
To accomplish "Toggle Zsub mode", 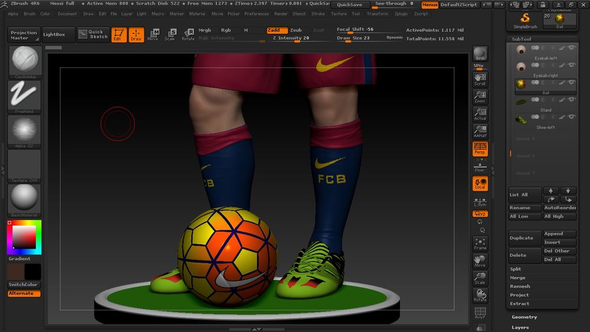I will pos(296,30).
